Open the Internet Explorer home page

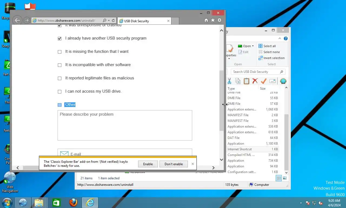[x=206, y=20]
